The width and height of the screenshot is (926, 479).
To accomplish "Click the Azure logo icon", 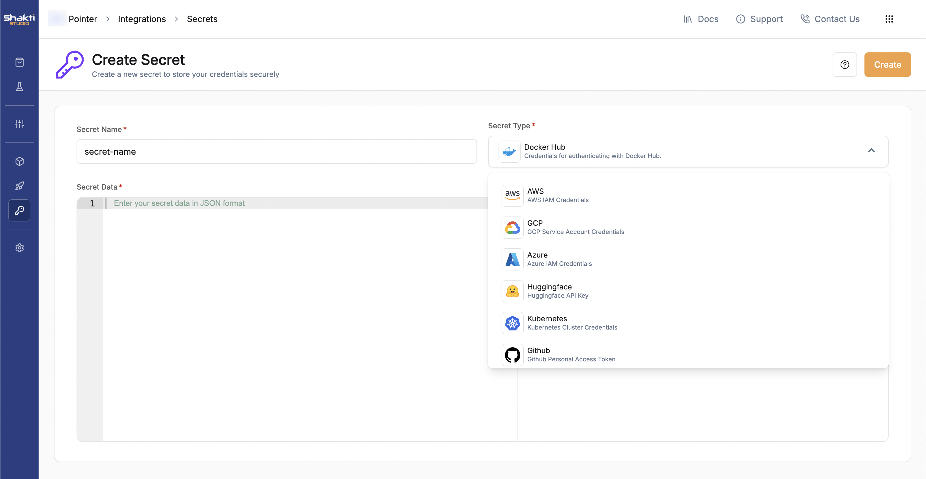I will (x=512, y=259).
